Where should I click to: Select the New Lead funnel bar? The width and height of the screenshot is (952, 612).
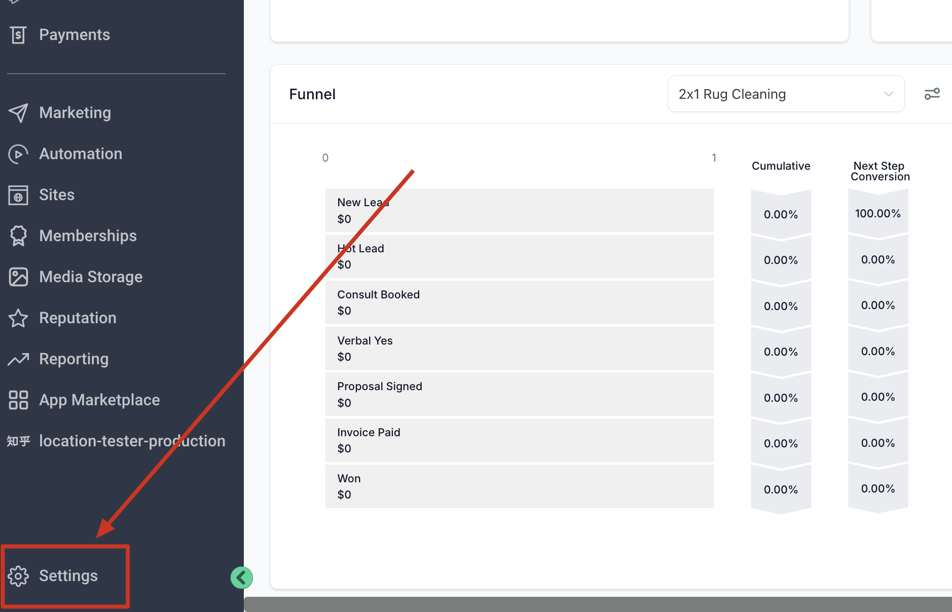click(x=520, y=210)
